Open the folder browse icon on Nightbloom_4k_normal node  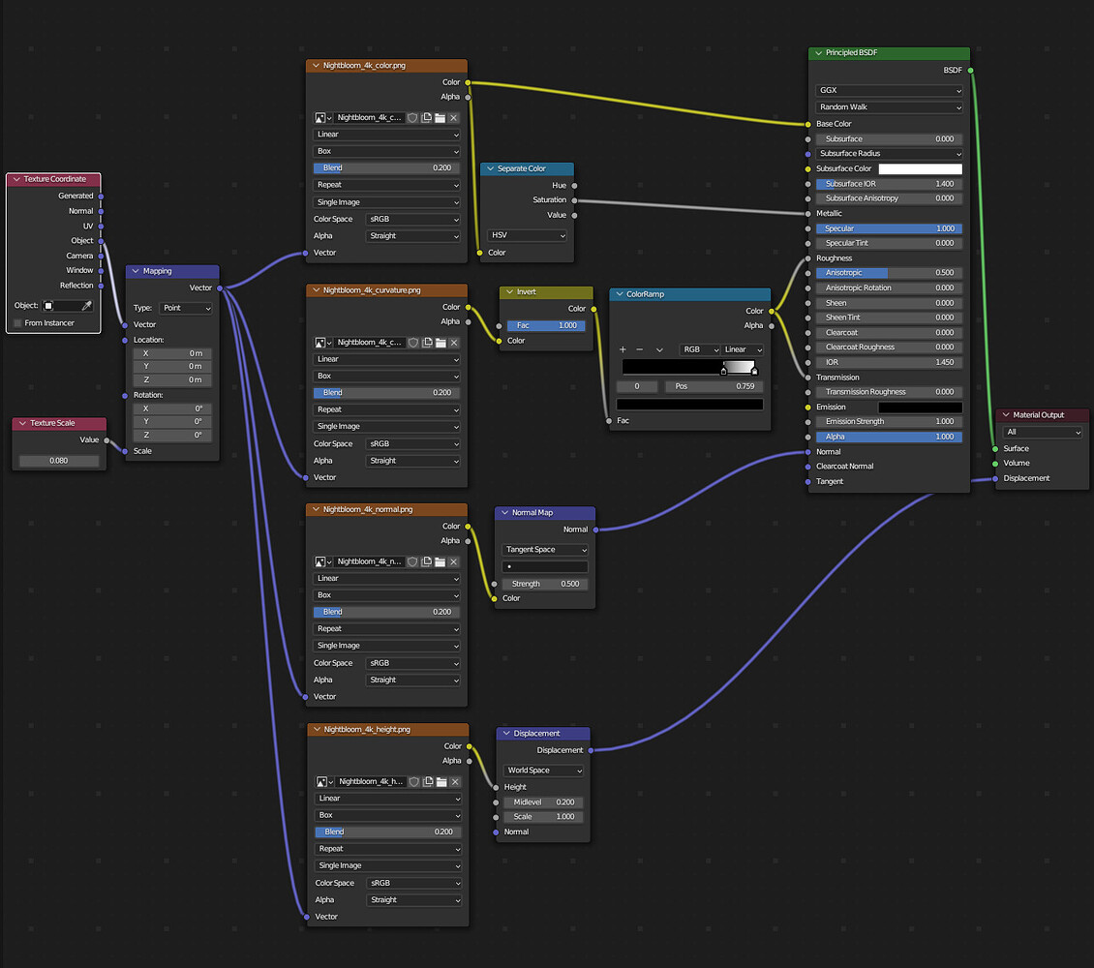point(439,561)
